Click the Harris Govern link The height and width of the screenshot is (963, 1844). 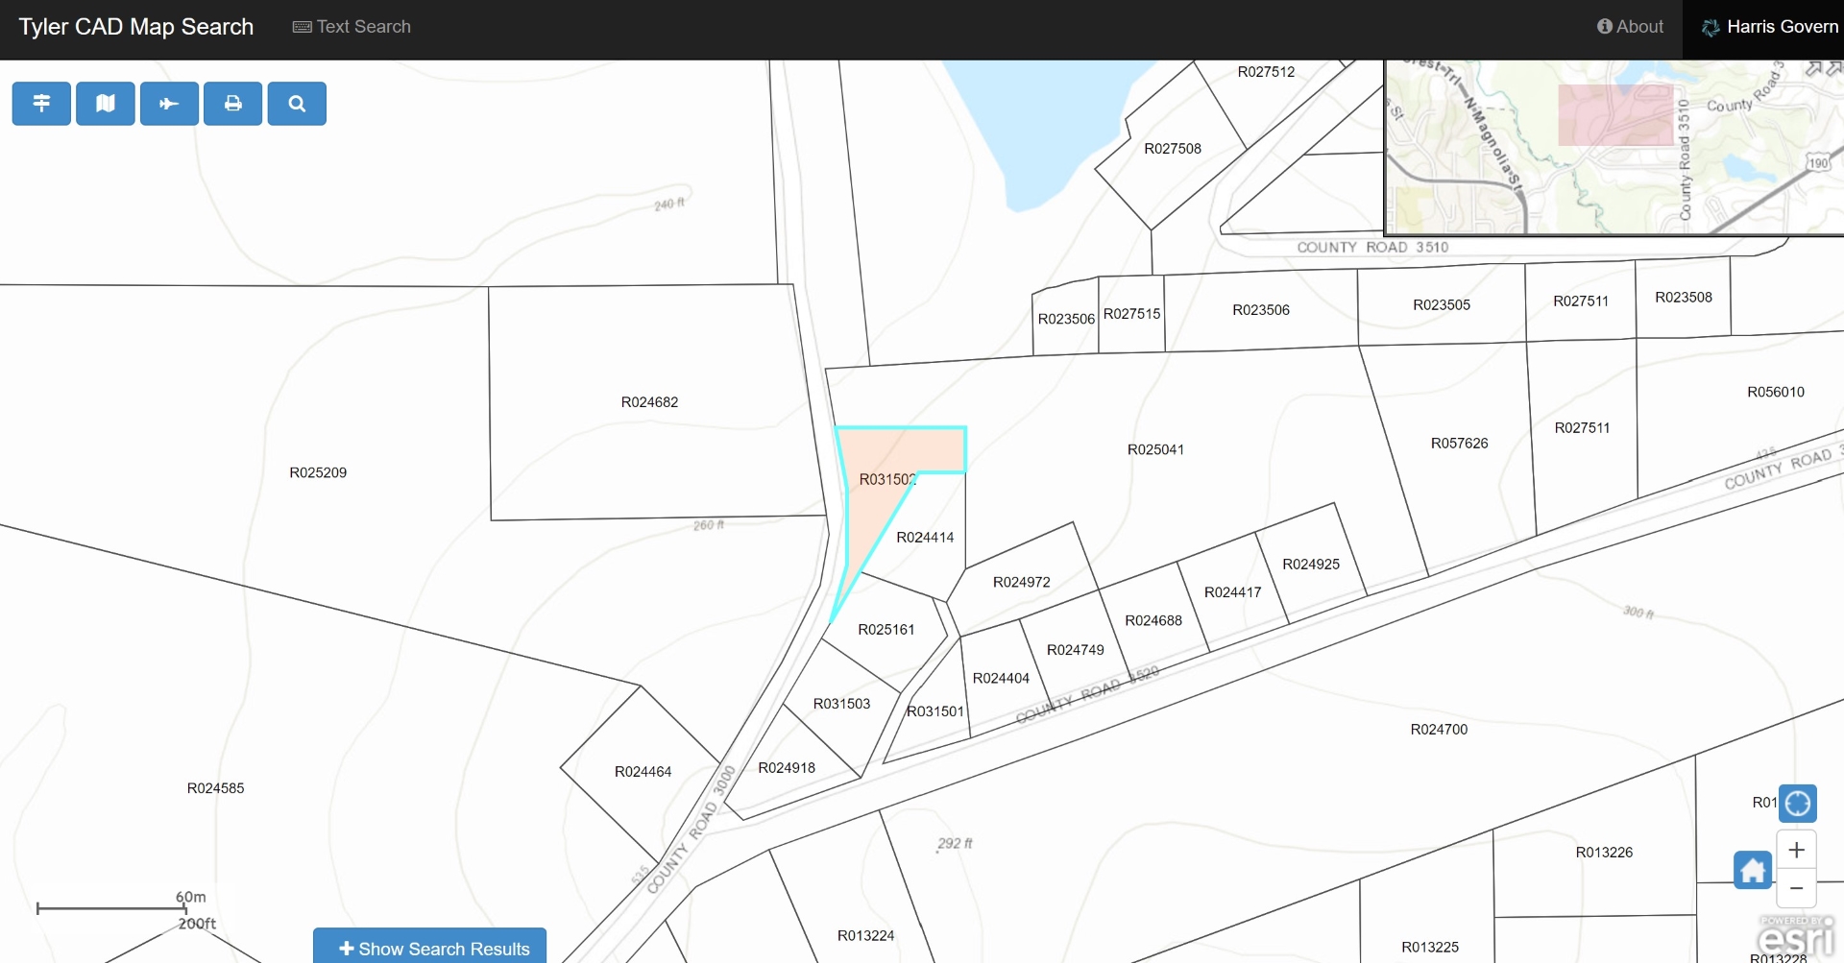1769,27
